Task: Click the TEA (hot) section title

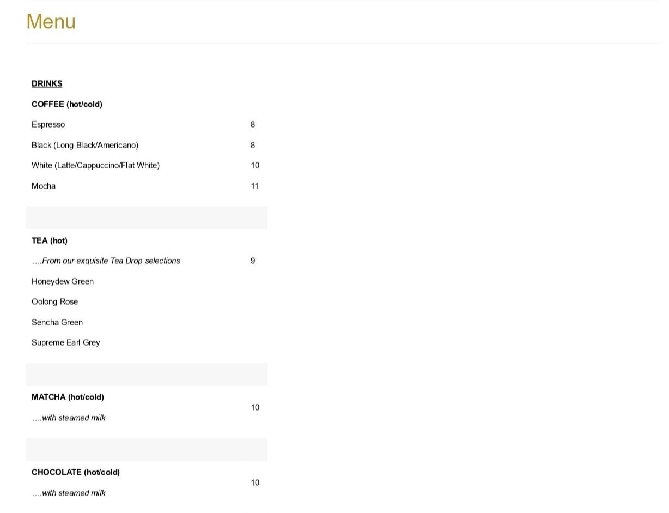Action: [x=50, y=240]
